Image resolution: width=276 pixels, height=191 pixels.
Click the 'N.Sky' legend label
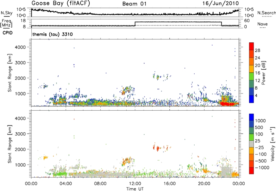(x=7, y=13)
